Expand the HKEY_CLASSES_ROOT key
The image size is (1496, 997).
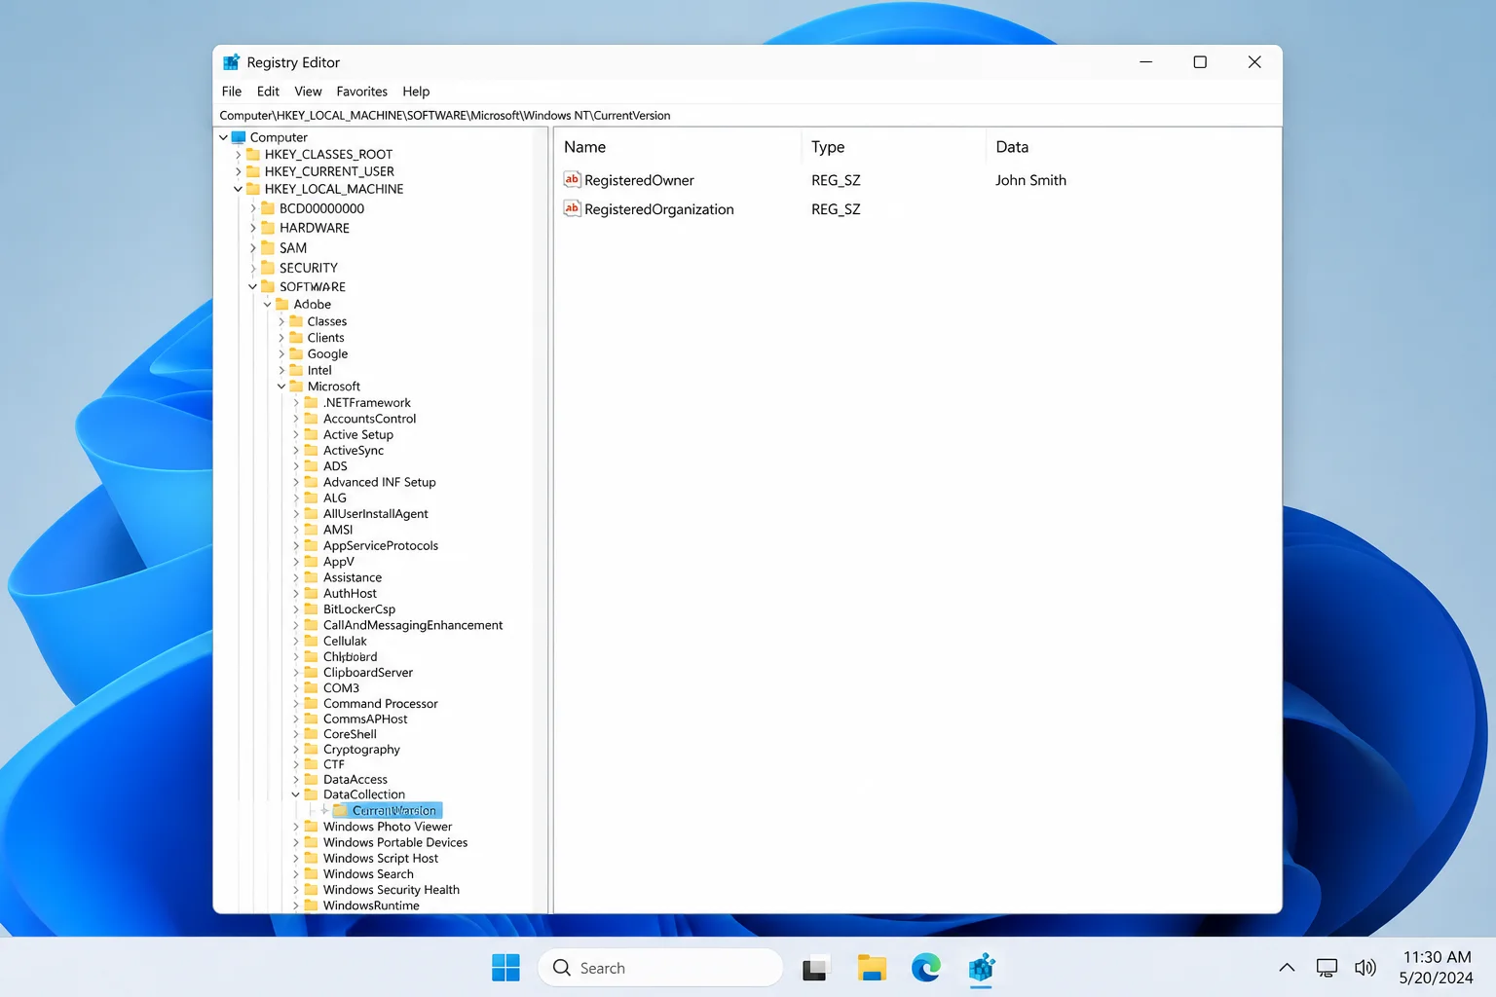[x=238, y=154]
